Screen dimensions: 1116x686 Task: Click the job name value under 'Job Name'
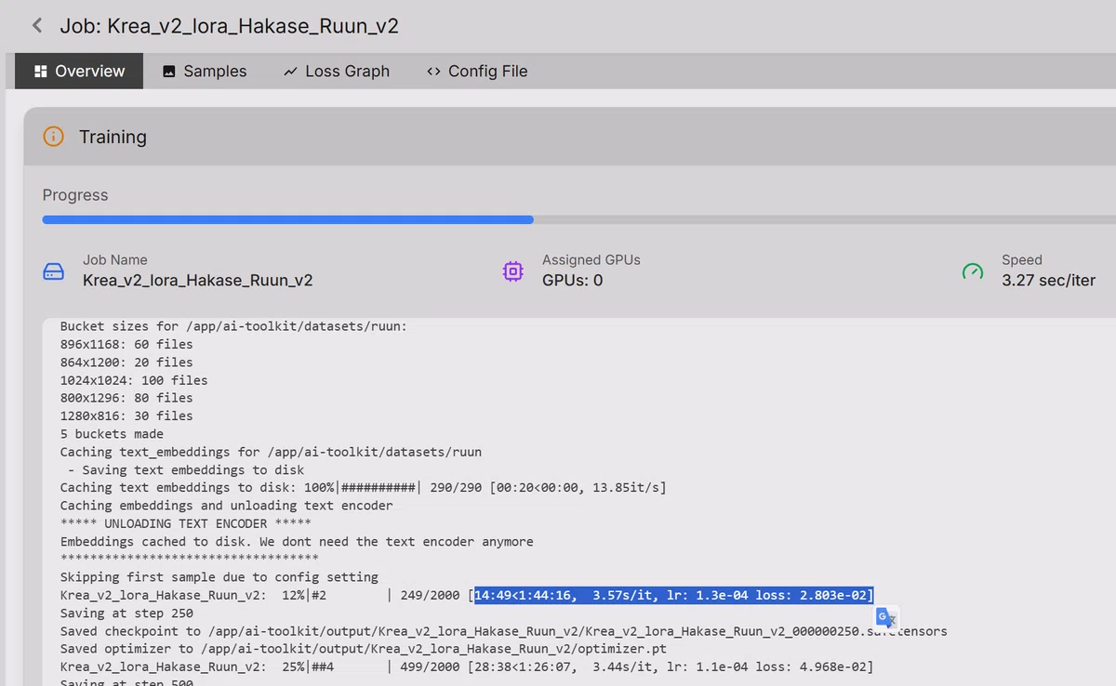197,280
